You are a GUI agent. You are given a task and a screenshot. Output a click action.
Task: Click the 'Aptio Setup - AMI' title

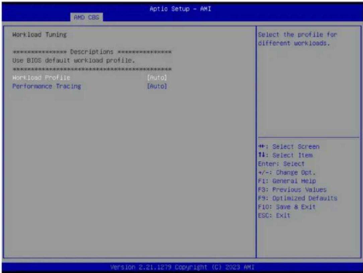point(180,9)
